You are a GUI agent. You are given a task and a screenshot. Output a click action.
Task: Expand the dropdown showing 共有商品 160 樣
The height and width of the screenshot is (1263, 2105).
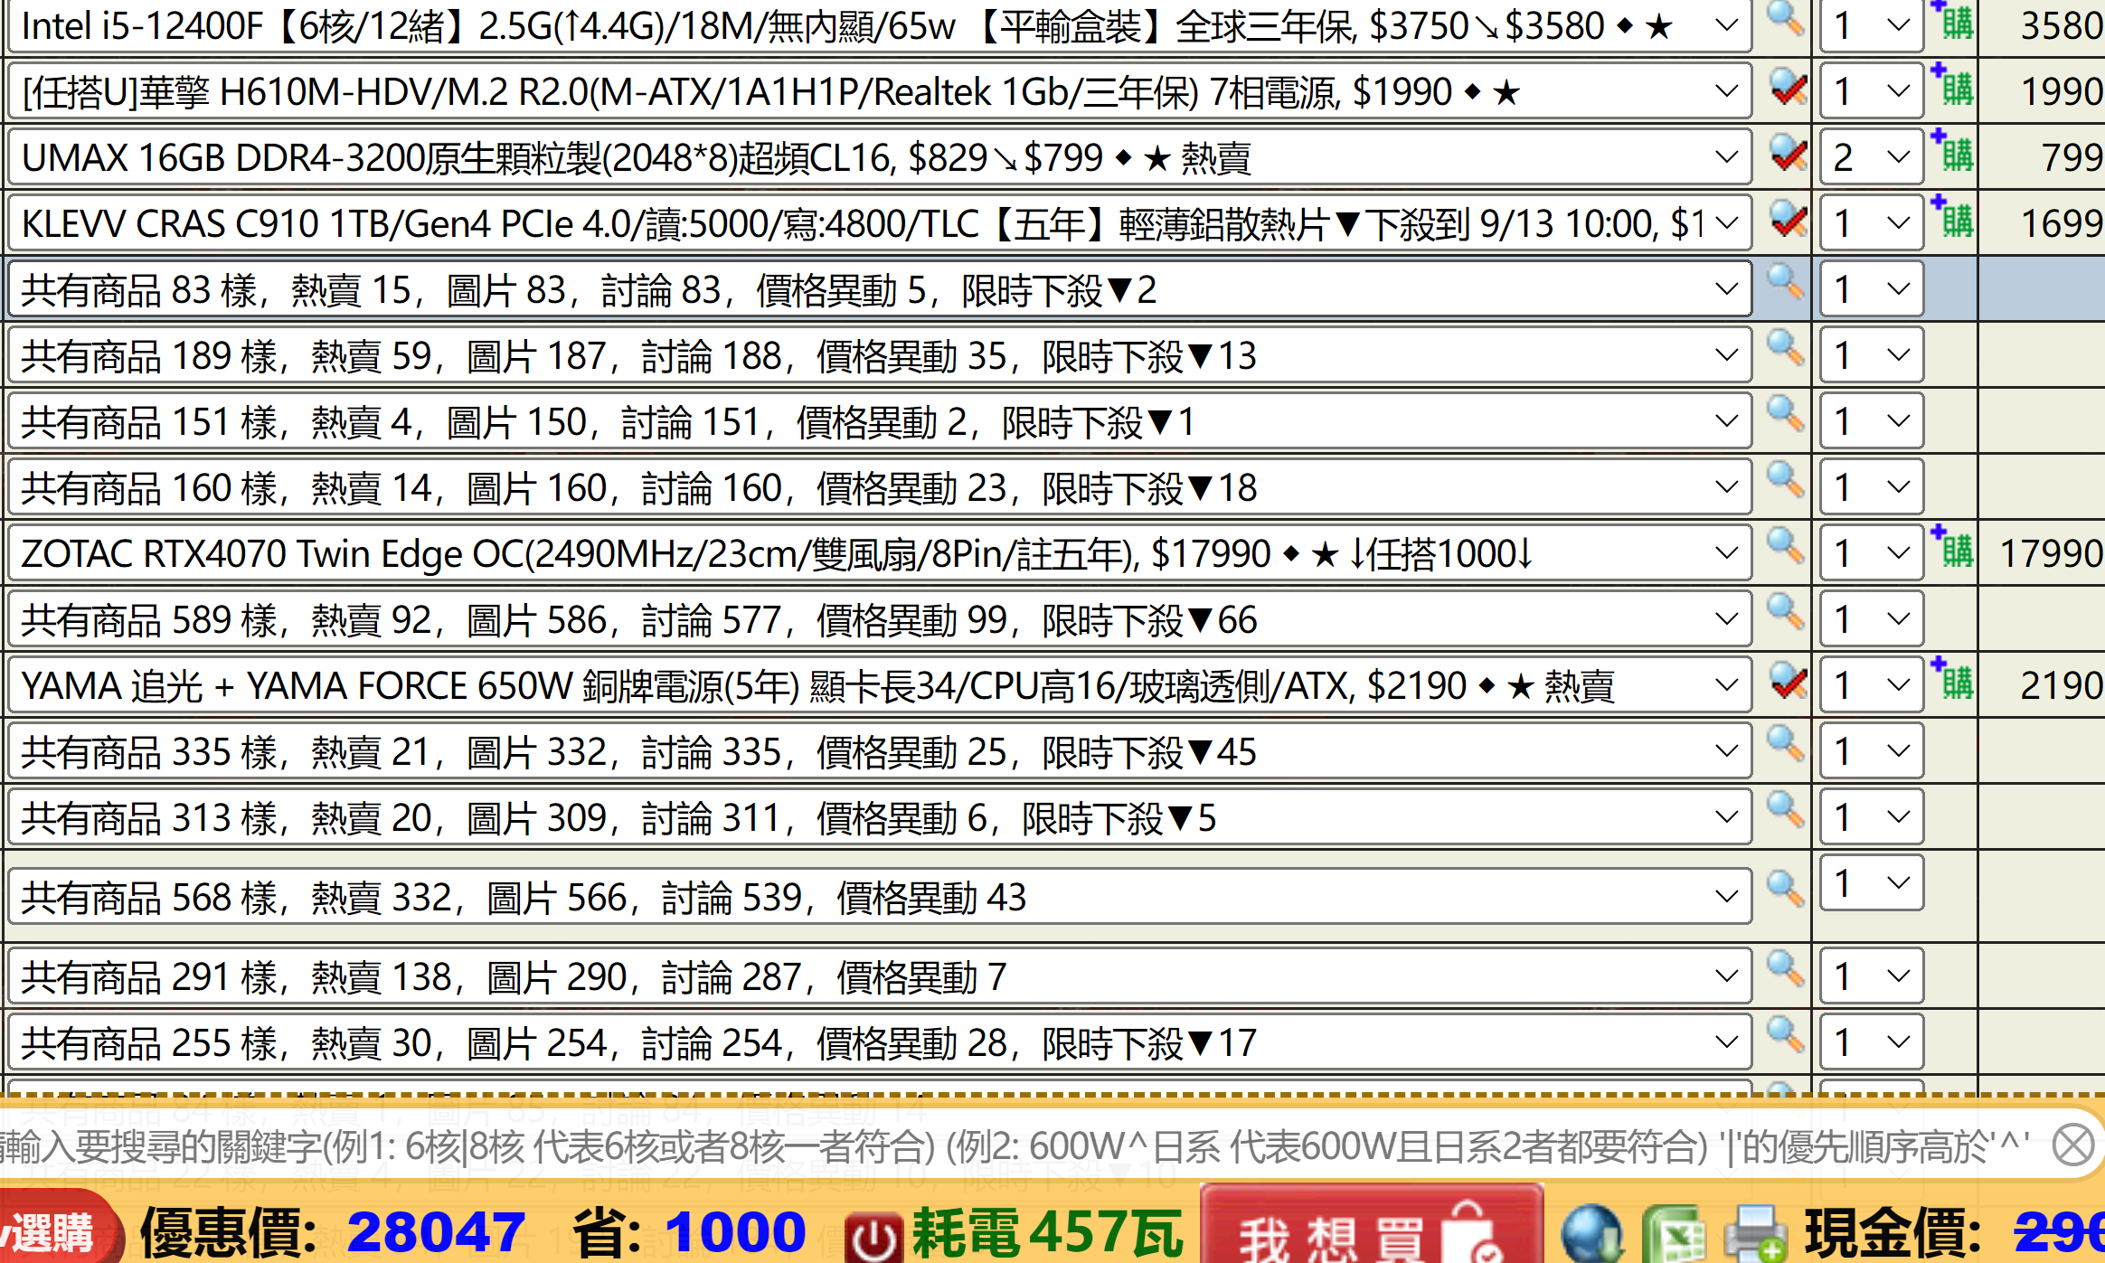pyautogui.click(x=879, y=487)
